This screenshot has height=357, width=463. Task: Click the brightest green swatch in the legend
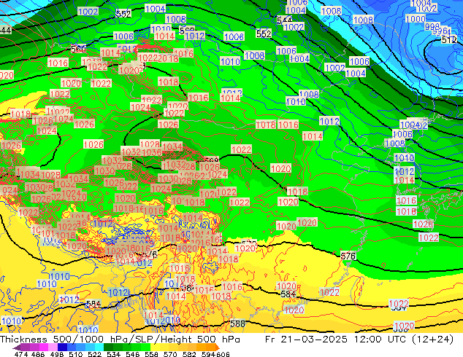click(x=145, y=347)
